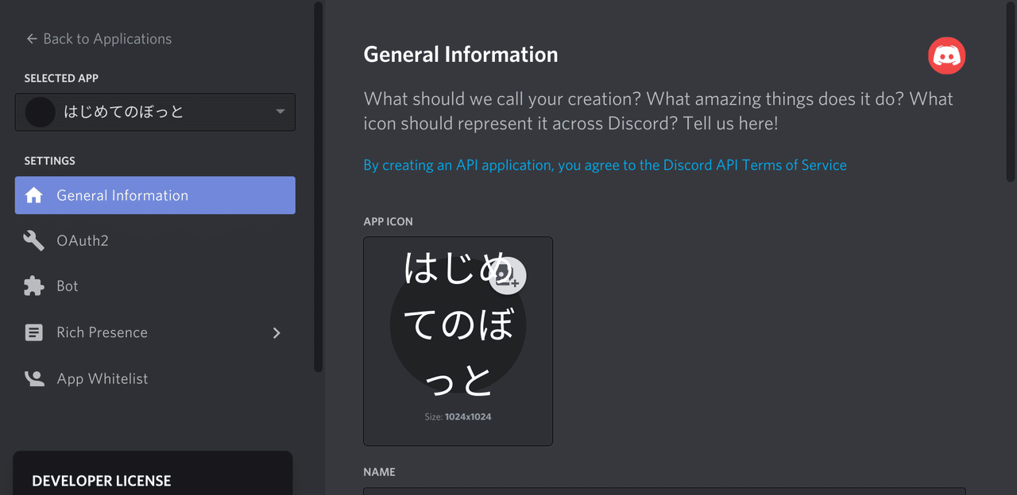1017x495 pixels.
Task: Click the back arrow icon beside Back to Applications
Action: (30, 38)
